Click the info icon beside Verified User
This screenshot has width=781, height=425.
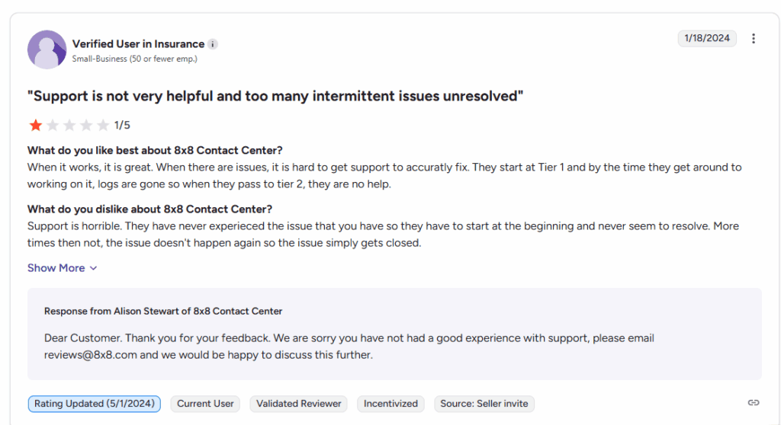click(x=213, y=44)
